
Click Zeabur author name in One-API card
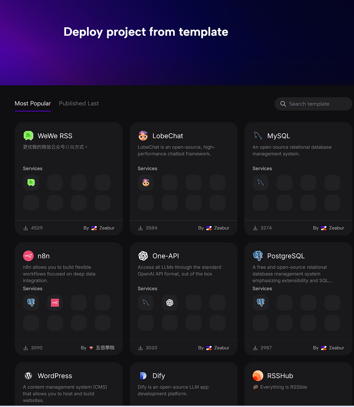222,348
